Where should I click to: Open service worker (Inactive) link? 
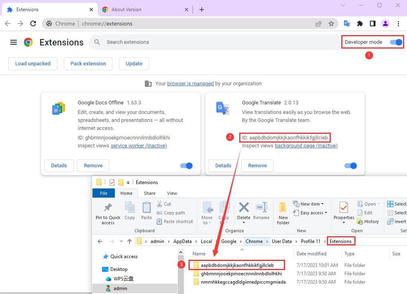[x=139, y=145]
